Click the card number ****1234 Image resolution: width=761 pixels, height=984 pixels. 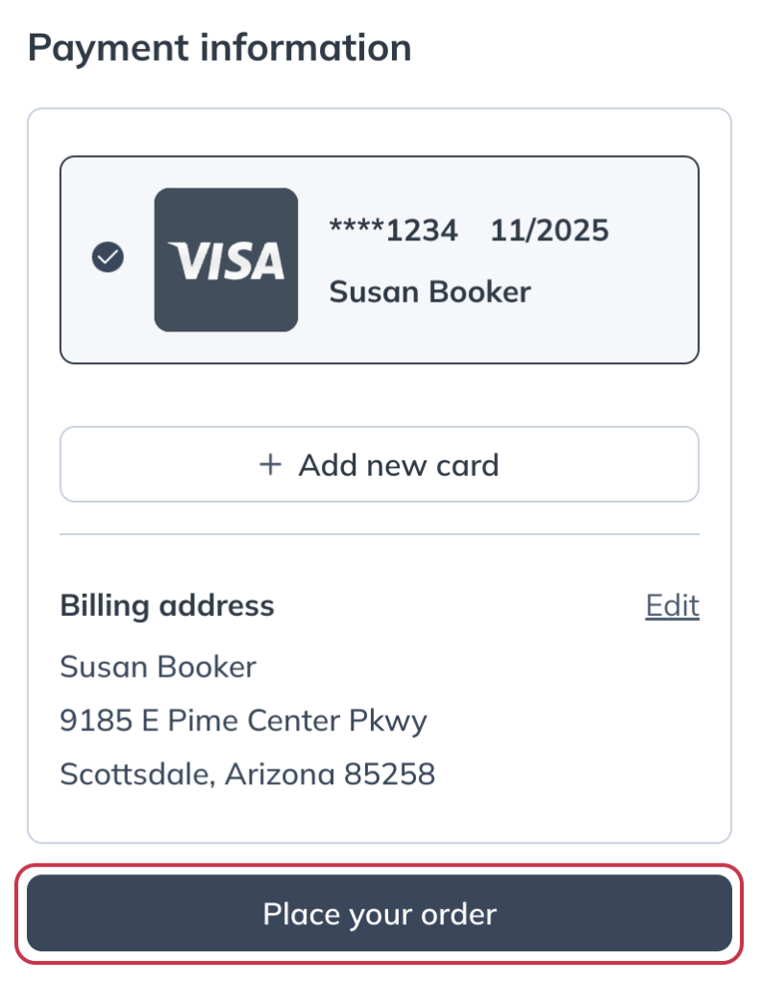tap(393, 231)
